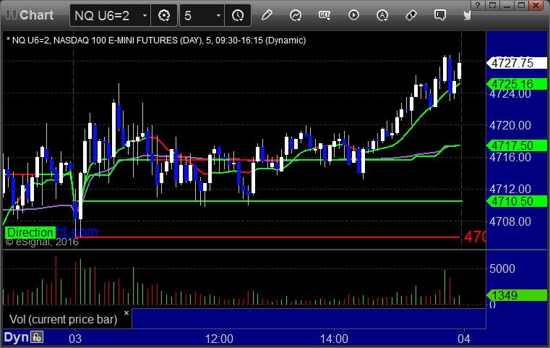This screenshot has width=550, height=348.
Task: Click the 4712.00 price axis value
Action: tap(510, 190)
